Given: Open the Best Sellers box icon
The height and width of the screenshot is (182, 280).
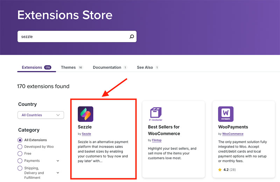Looking at the screenshot, I should click(156, 114).
